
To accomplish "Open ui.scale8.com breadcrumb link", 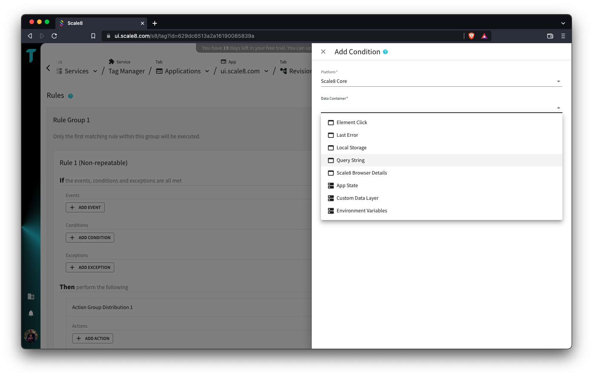I will click(x=240, y=71).
